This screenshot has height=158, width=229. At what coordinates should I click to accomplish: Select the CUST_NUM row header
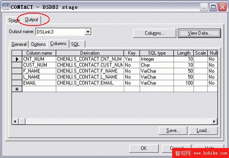pyautogui.click(x=17, y=65)
